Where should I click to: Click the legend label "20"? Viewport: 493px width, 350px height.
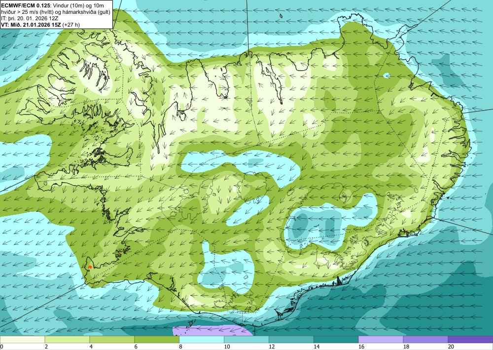(x=451, y=347)
